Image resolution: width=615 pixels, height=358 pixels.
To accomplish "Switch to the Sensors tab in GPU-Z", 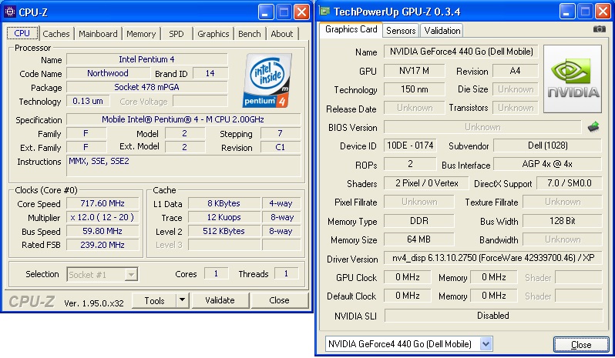I will tap(401, 31).
